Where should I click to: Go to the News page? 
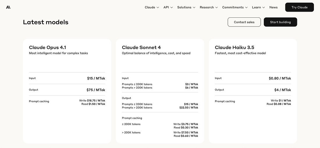click(273, 7)
